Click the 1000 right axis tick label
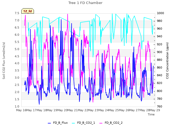This screenshot has height=128, width=171. 160,13
